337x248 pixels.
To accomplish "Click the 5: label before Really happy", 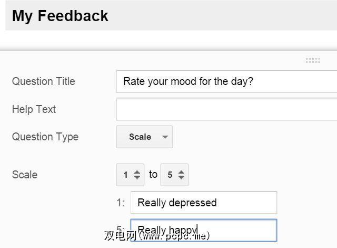I will [121, 230].
